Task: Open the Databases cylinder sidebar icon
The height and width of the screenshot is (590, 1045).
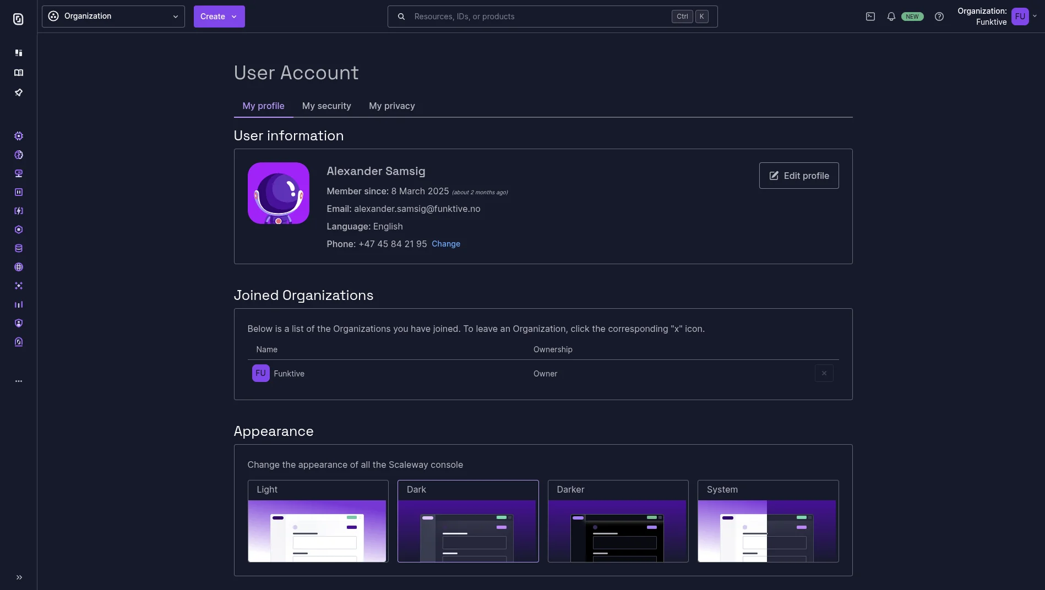Action: (19, 248)
